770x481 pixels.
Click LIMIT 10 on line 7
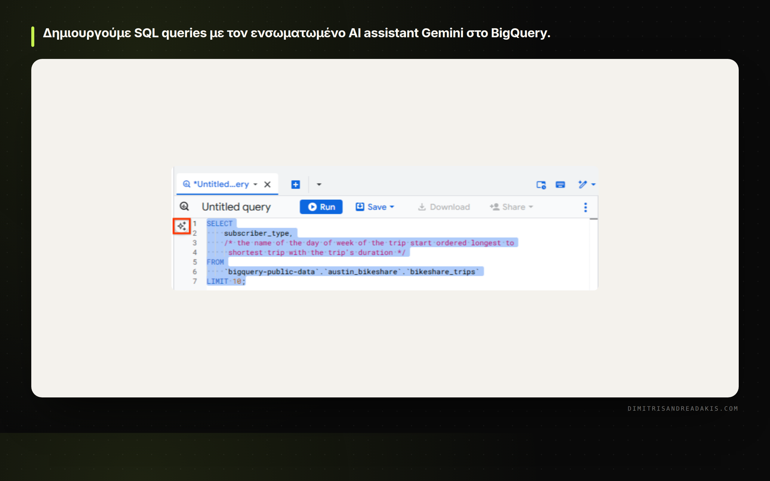226,281
